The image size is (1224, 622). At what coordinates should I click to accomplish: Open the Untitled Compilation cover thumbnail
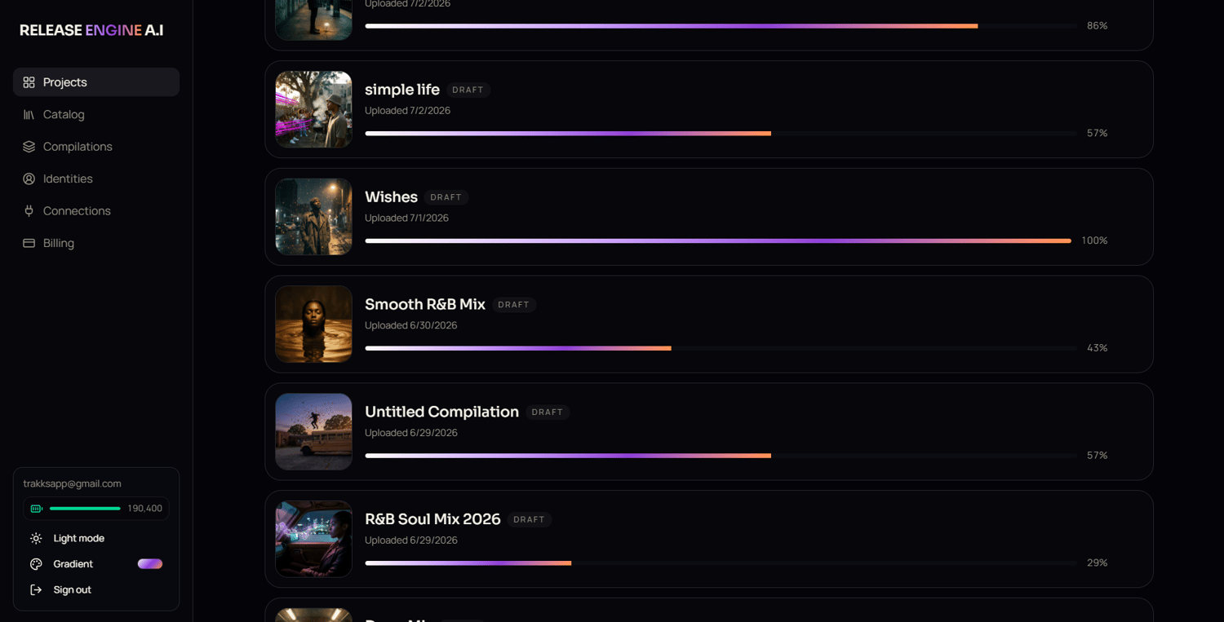[313, 432]
